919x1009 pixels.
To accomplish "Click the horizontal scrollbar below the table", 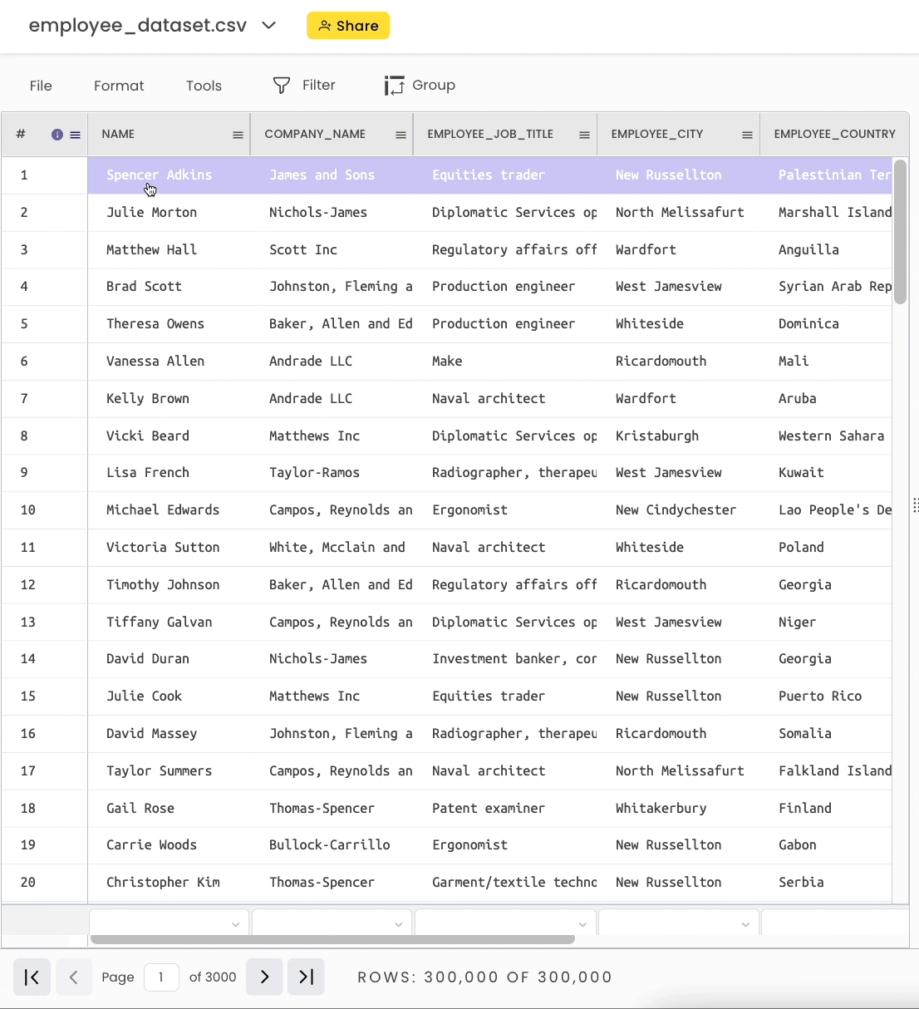I will (x=332, y=940).
